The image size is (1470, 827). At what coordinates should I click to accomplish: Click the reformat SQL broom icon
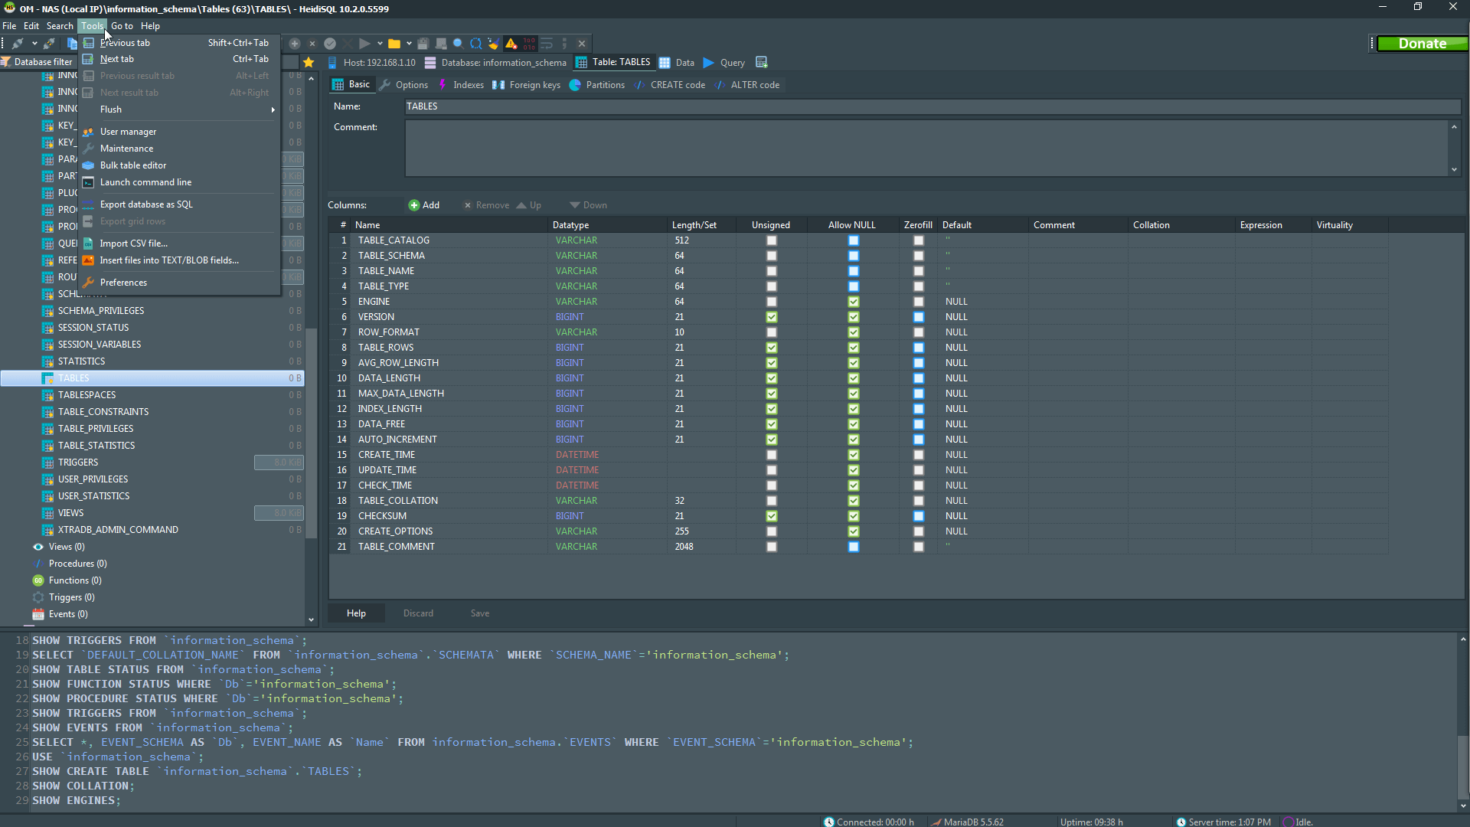point(494,44)
